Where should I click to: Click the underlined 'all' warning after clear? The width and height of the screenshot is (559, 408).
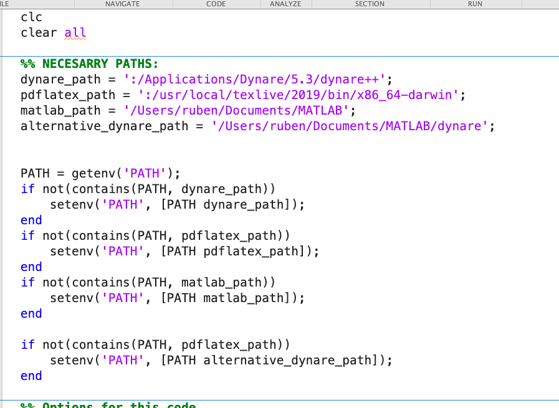point(75,32)
